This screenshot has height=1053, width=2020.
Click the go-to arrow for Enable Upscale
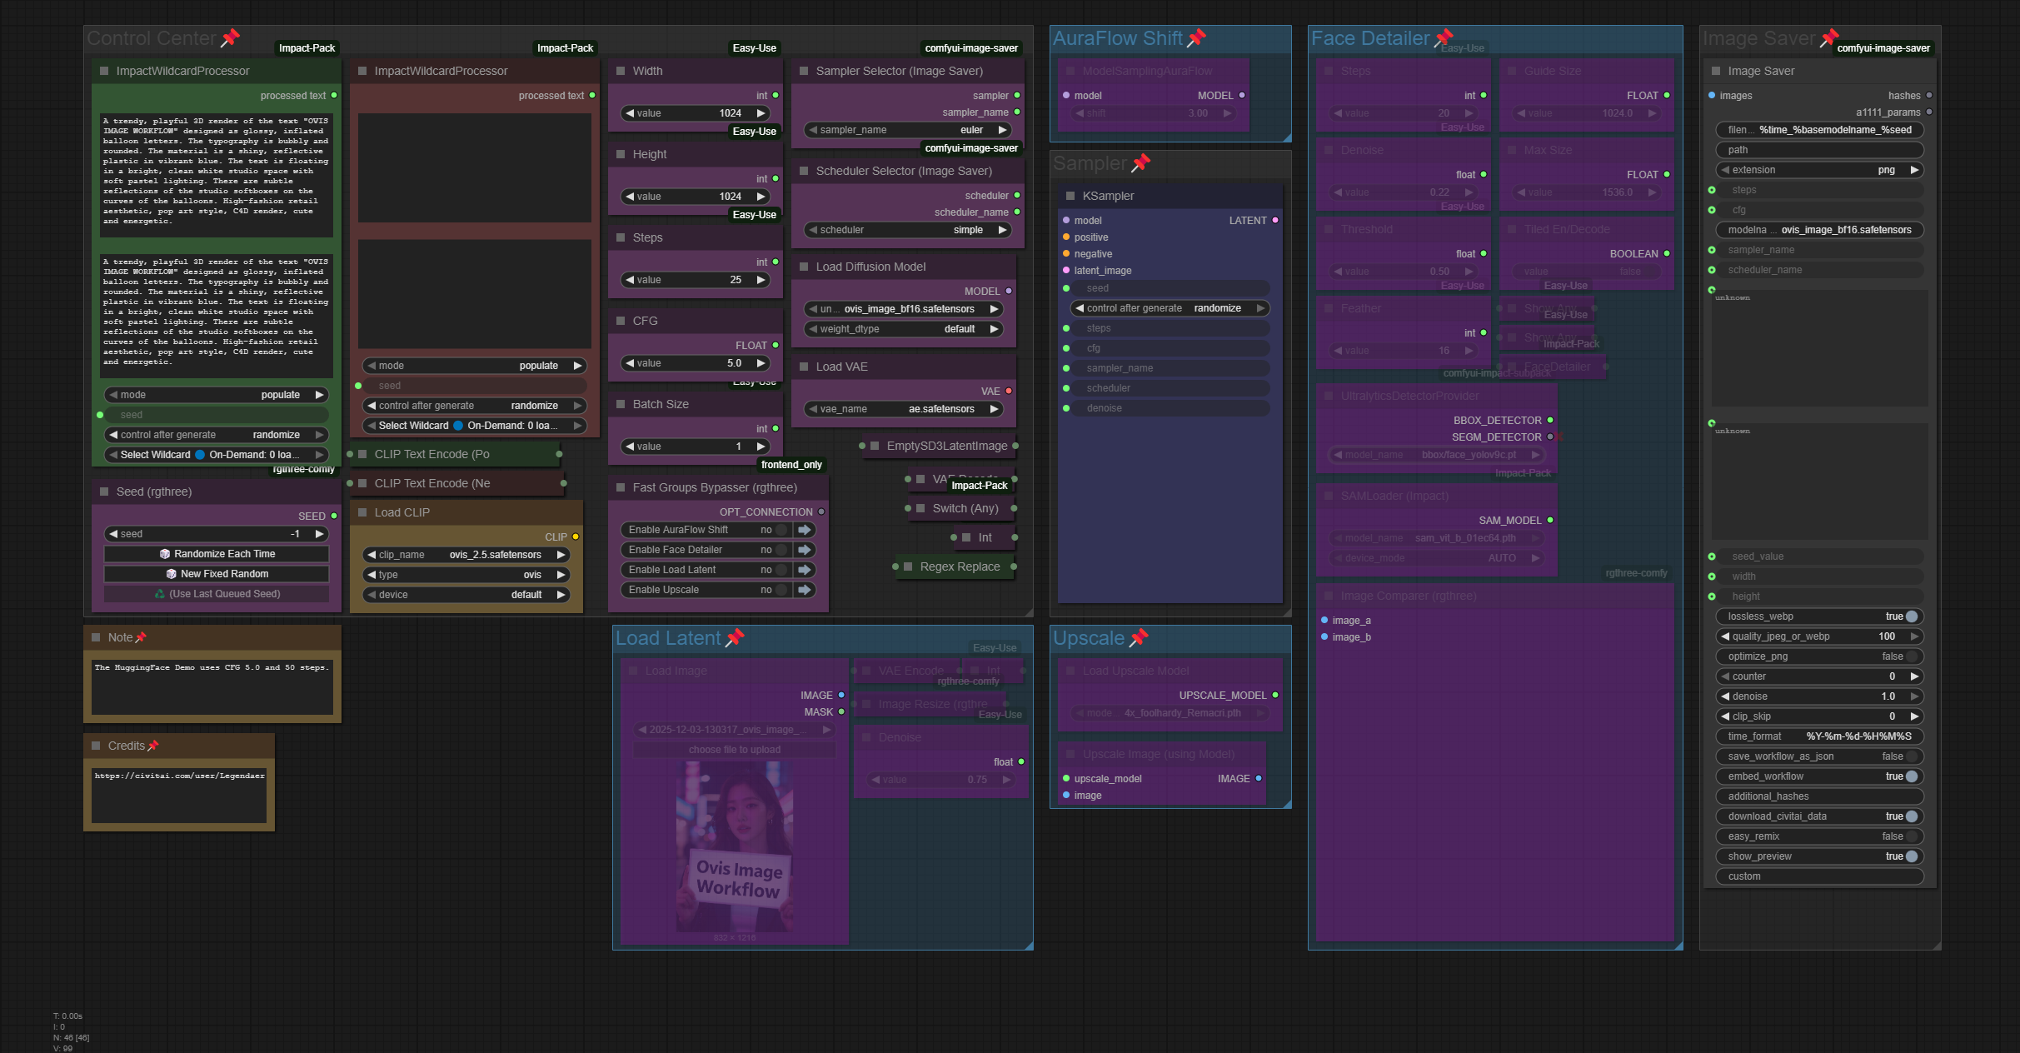(x=805, y=590)
